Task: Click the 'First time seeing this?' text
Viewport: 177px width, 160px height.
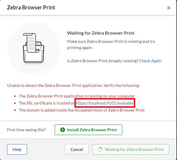Action: click(26, 130)
